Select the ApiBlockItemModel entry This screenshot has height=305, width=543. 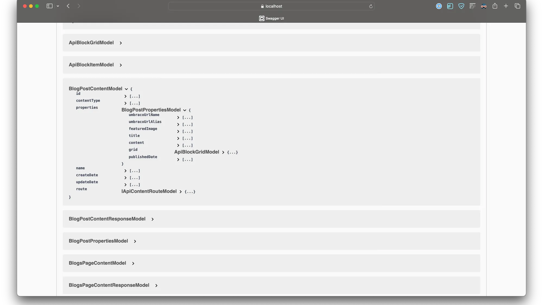point(91,65)
